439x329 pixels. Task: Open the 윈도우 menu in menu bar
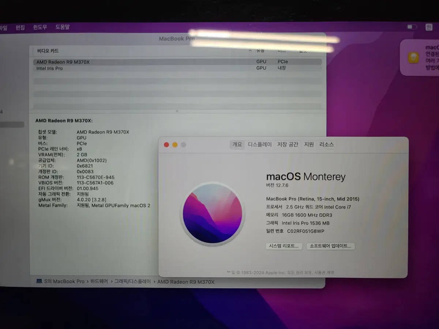point(40,27)
